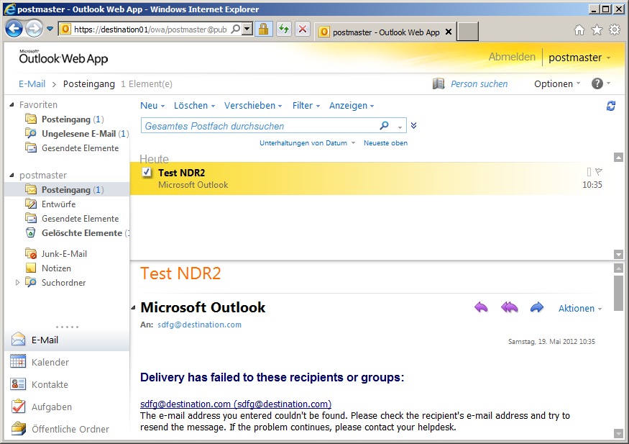Click the sdfg@destination.com recipient link
Screen dimensions: 629x444
199,325
